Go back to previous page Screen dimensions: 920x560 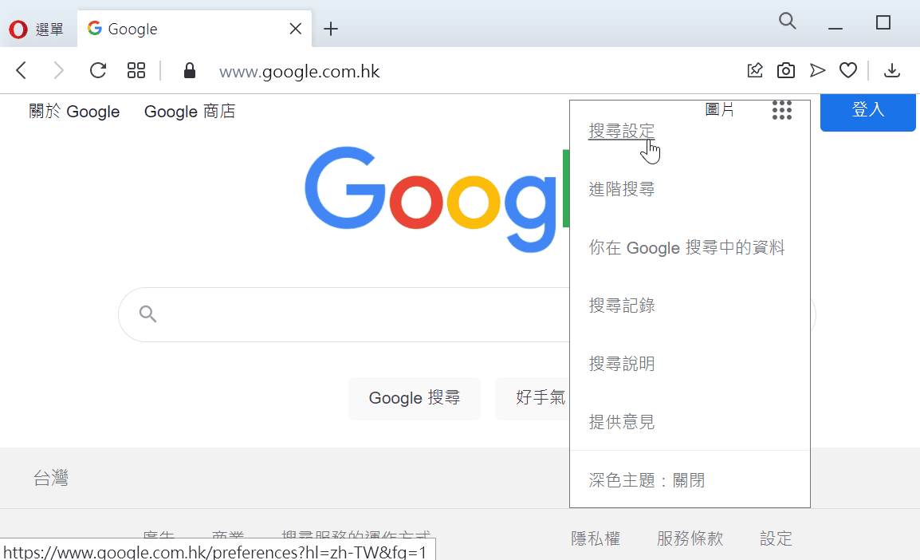[x=22, y=71]
